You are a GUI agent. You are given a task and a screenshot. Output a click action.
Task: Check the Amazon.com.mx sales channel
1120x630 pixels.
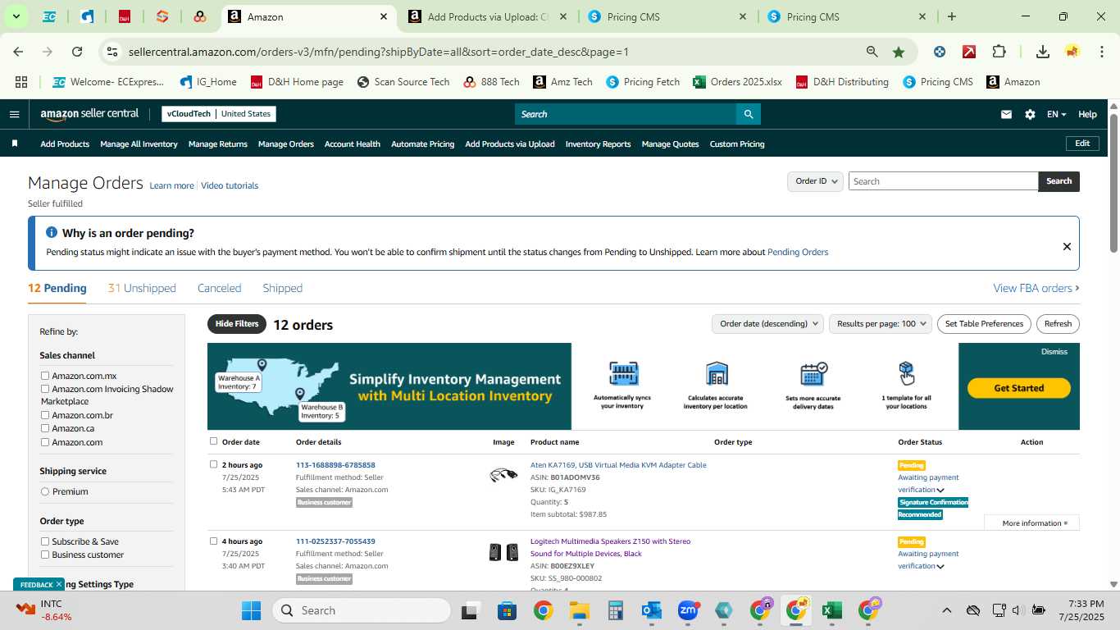click(x=45, y=376)
